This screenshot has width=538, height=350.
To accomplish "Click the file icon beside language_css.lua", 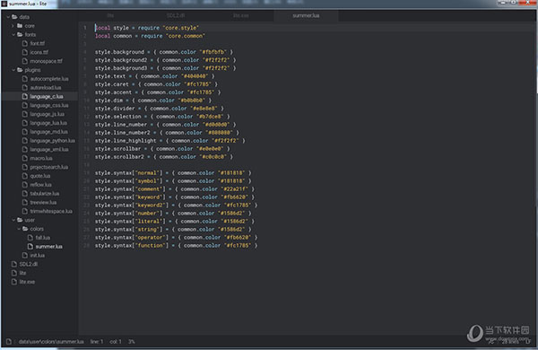I will [x=25, y=105].
